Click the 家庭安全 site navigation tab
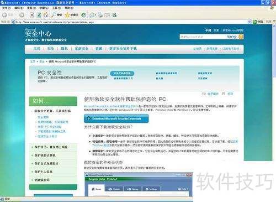This screenshot has height=202, width=276. pyautogui.click(x=82, y=49)
